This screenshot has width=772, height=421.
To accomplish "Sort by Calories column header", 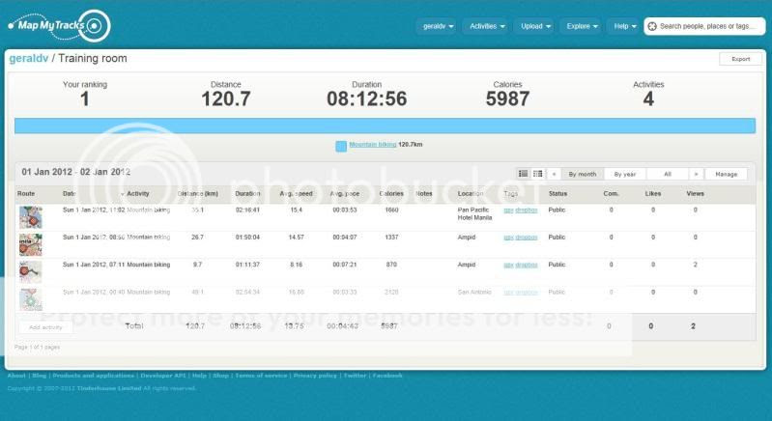I will 391,194.
